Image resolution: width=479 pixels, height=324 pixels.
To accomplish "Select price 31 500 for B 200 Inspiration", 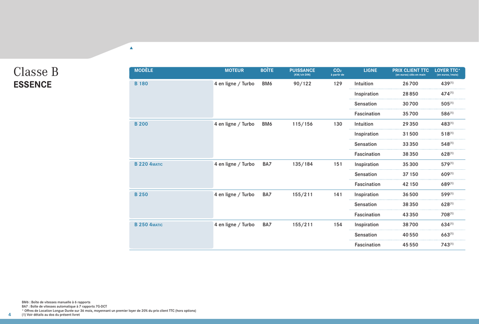I will (410, 134).
